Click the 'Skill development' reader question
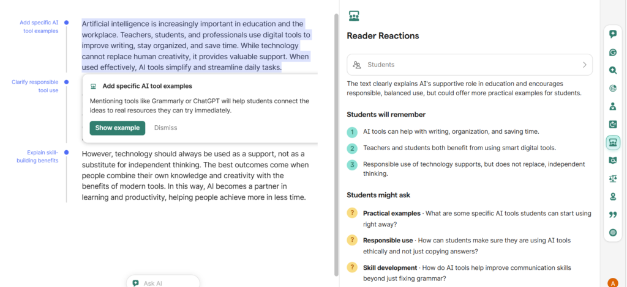627x287 pixels. [390, 267]
